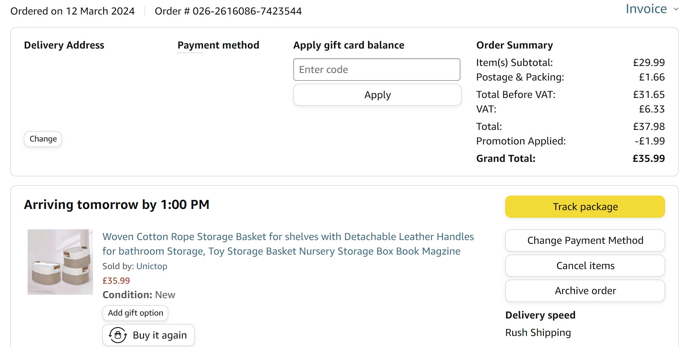
Task: Click Change under Delivery Address
Action: pos(43,139)
